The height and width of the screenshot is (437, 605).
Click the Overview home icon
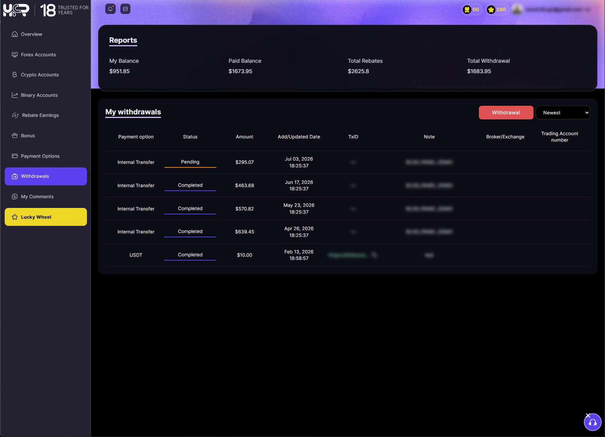15,34
